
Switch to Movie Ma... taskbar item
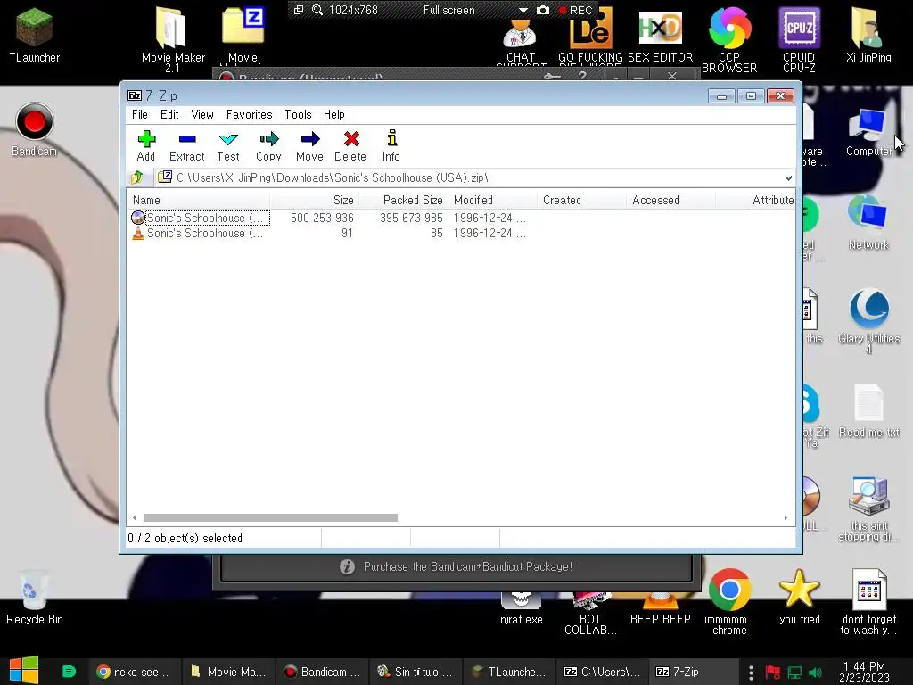[x=228, y=672]
